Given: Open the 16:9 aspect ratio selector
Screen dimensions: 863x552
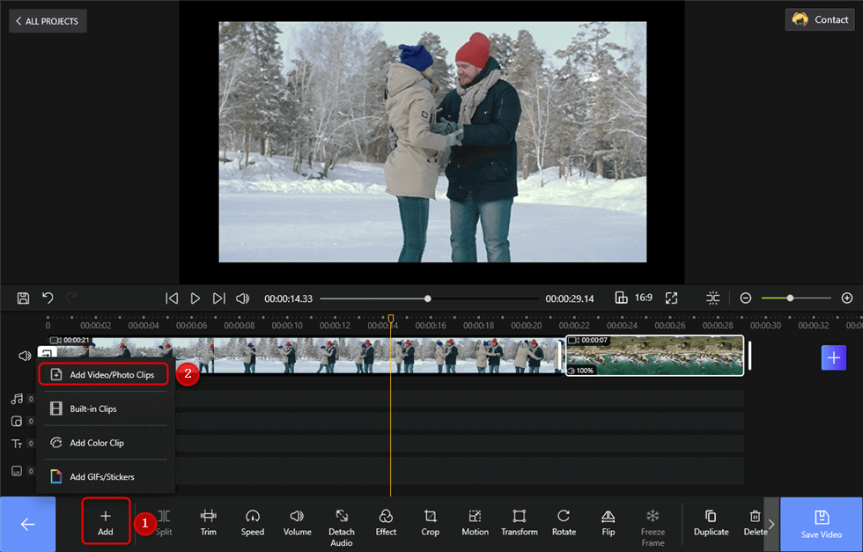Looking at the screenshot, I should click(633, 298).
